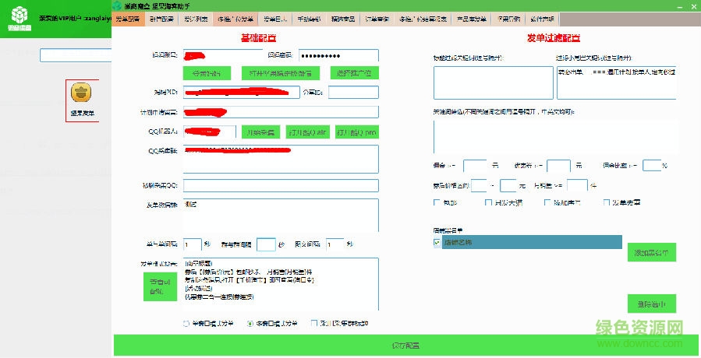Click inside the QQ采集群 text area
The height and width of the screenshot is (358, 701).
coord(281,159)
